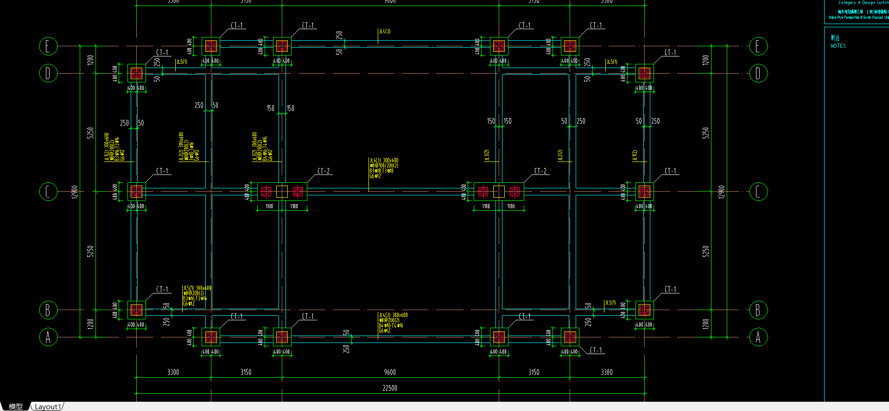The image size is (889, 411).
Task: Click the axis A bubble at the right end
Action: (758, 337)
